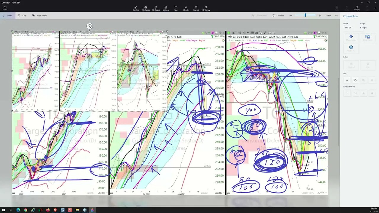Image resolution: width=379 pixels, height=213 pixels.
Task: Open Brave browser from the taskbar
Action: click(x=55, y=210)
